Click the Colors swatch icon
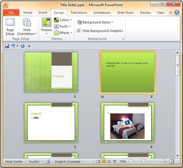This screenshot has width=183, height=168. point(56,20)
